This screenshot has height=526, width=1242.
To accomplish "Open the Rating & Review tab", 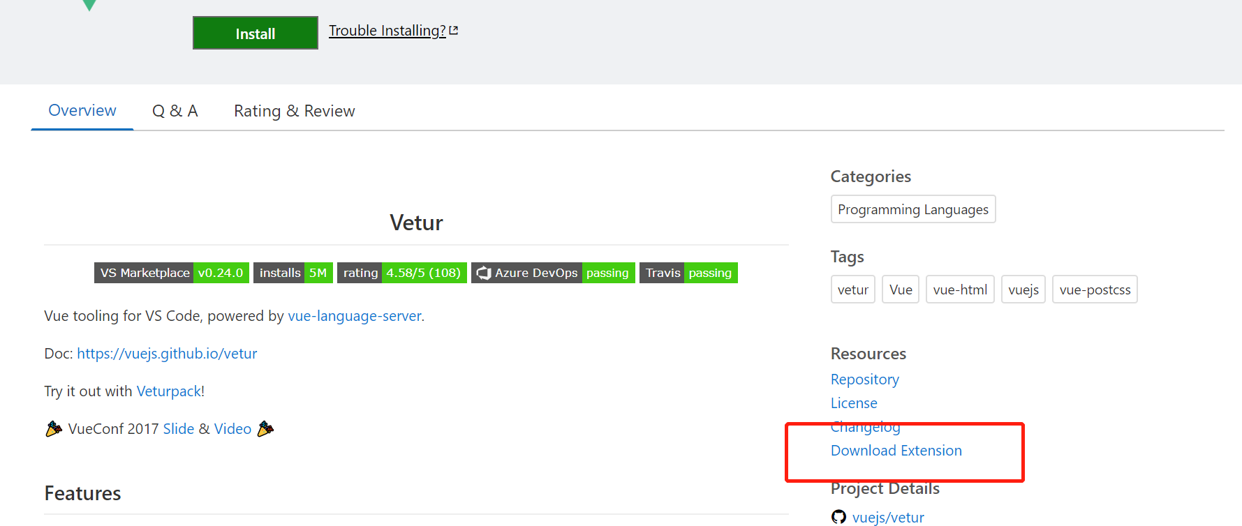I will coord(295,111).
